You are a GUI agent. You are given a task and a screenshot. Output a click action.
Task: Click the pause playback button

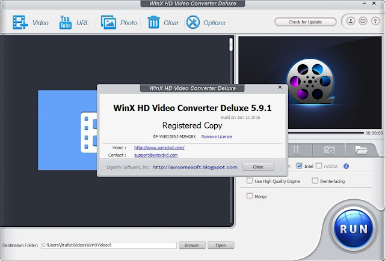coord(296,150)
